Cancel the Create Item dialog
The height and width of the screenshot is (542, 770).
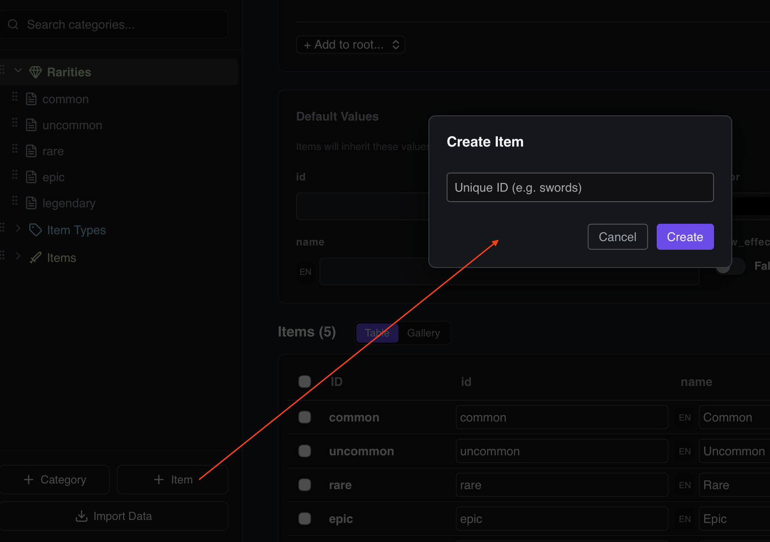618,237
